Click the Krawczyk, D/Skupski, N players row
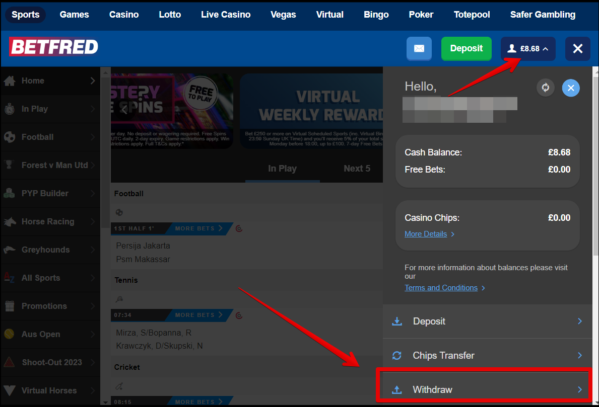Viewport: 599px width, 407px height. 159,346
